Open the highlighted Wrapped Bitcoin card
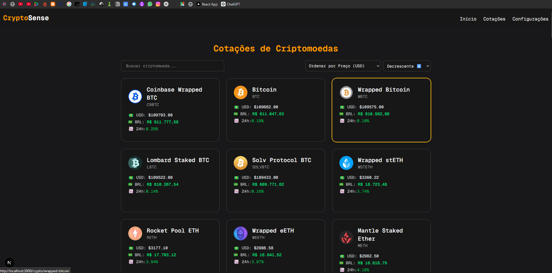 [381, 110]
